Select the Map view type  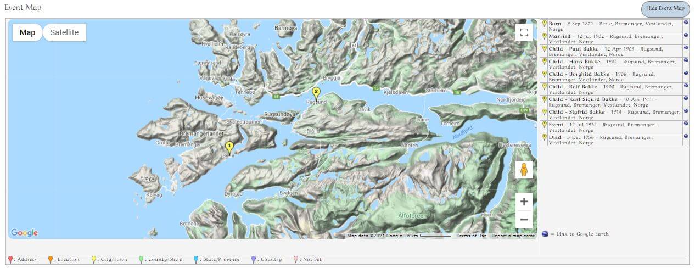tap(27, 32)
